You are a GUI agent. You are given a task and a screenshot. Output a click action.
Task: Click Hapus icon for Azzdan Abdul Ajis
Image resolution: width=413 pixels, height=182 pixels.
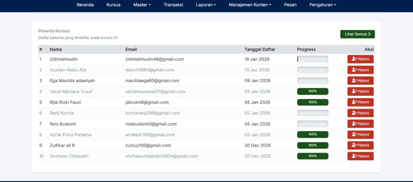360,70
